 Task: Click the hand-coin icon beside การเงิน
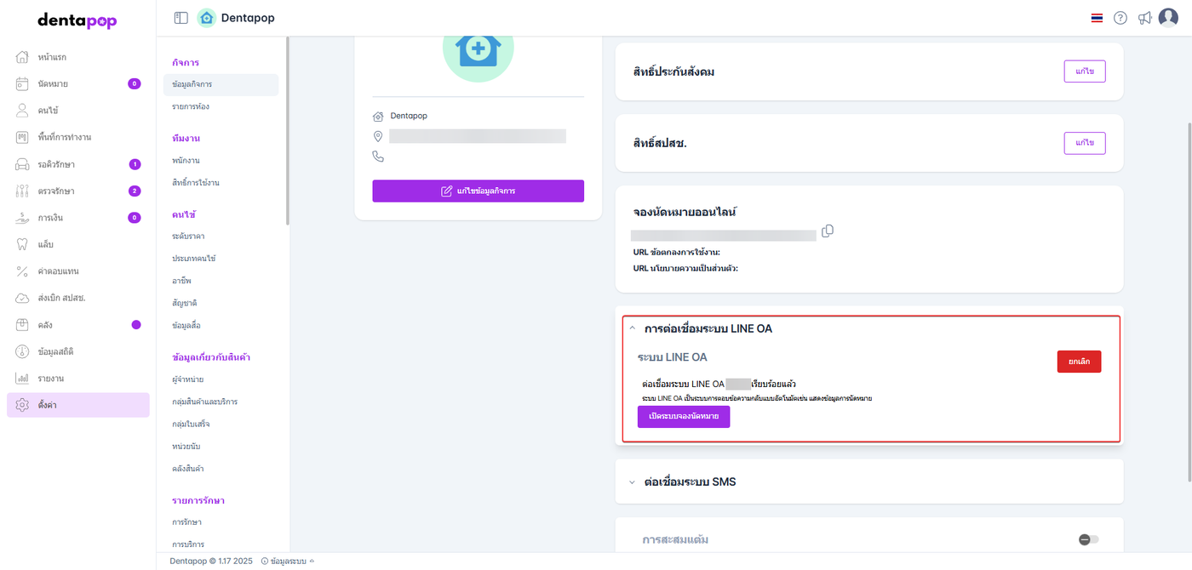(x=23, y=218)
